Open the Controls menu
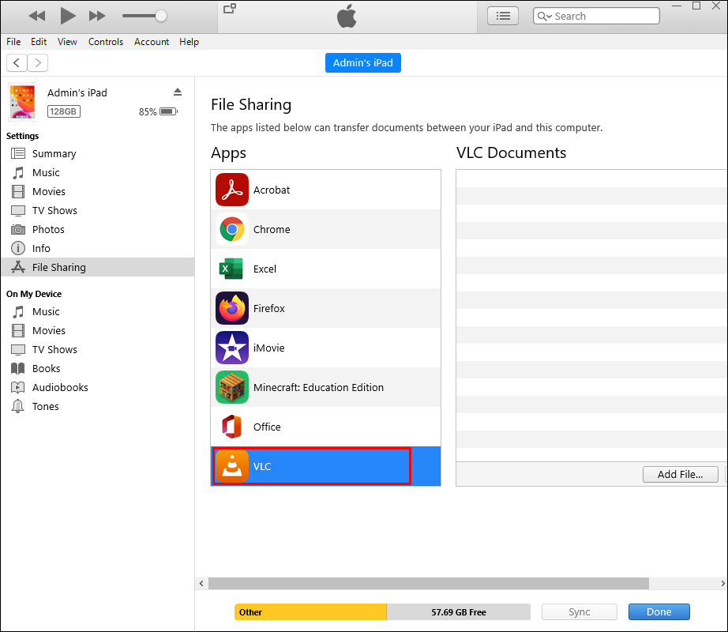Screen dimensions: 728x632 click(x=106, y=42)
